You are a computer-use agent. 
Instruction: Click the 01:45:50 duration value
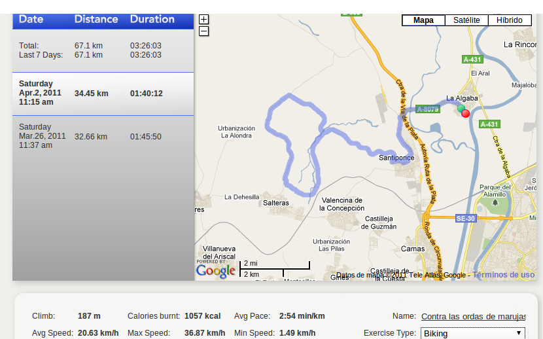point(145,137)
